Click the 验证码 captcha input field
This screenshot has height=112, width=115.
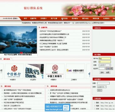pyautogui.click(x=102, y=68)
